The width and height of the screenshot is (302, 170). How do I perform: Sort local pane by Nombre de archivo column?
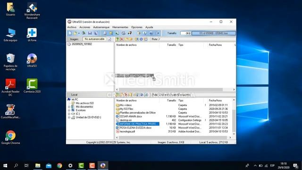(x=137, y=101)
